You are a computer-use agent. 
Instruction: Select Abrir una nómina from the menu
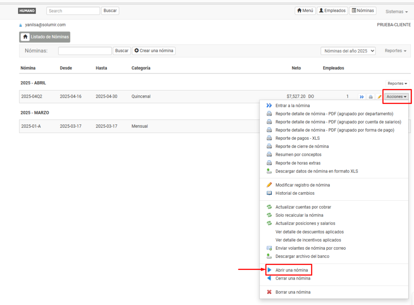[291, 270]
